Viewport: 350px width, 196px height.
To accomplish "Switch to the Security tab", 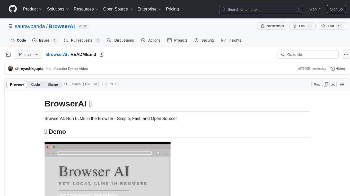I will [205, 40].
